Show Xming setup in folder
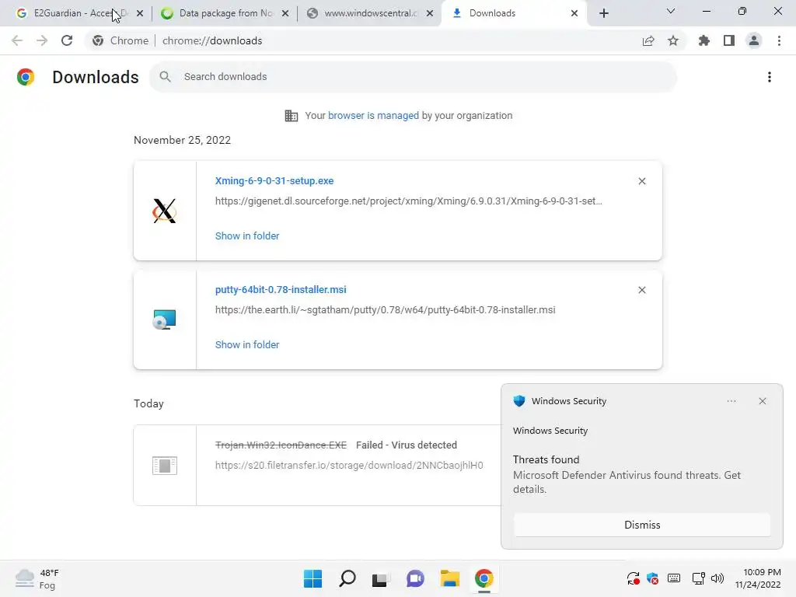 pos(247,236)
